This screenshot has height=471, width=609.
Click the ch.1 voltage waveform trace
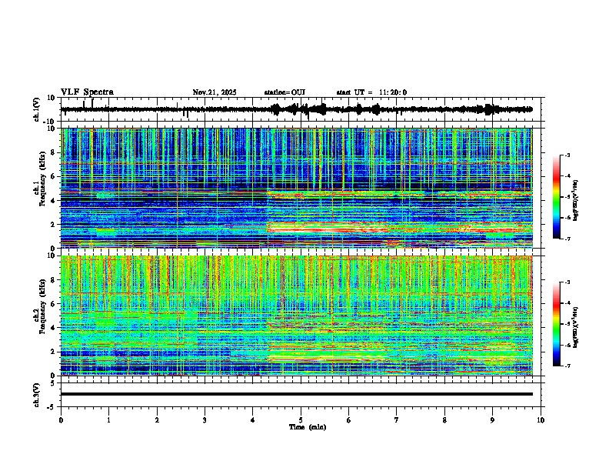coord(296,109)
